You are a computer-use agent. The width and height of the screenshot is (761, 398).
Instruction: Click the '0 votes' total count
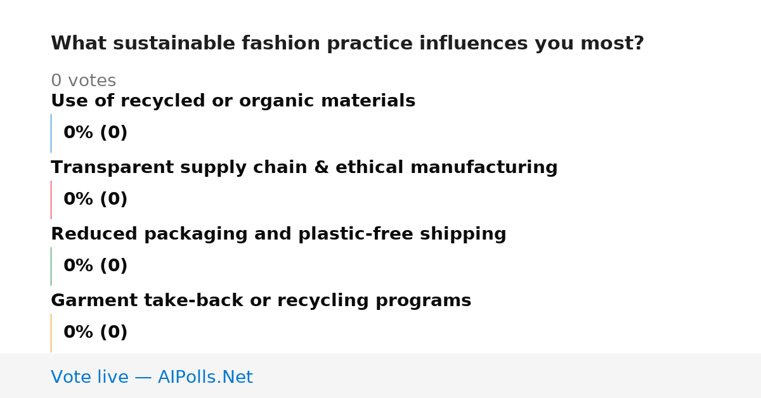pos(83,81)
